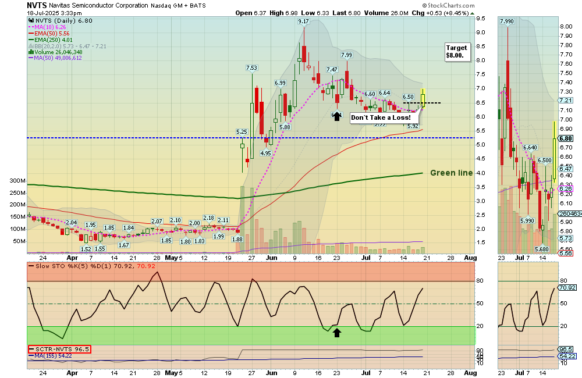This screenshot has height=378, width=582.
Task: Click the 54.22 MA value tag in side panel
Action: tap(567, 356)
